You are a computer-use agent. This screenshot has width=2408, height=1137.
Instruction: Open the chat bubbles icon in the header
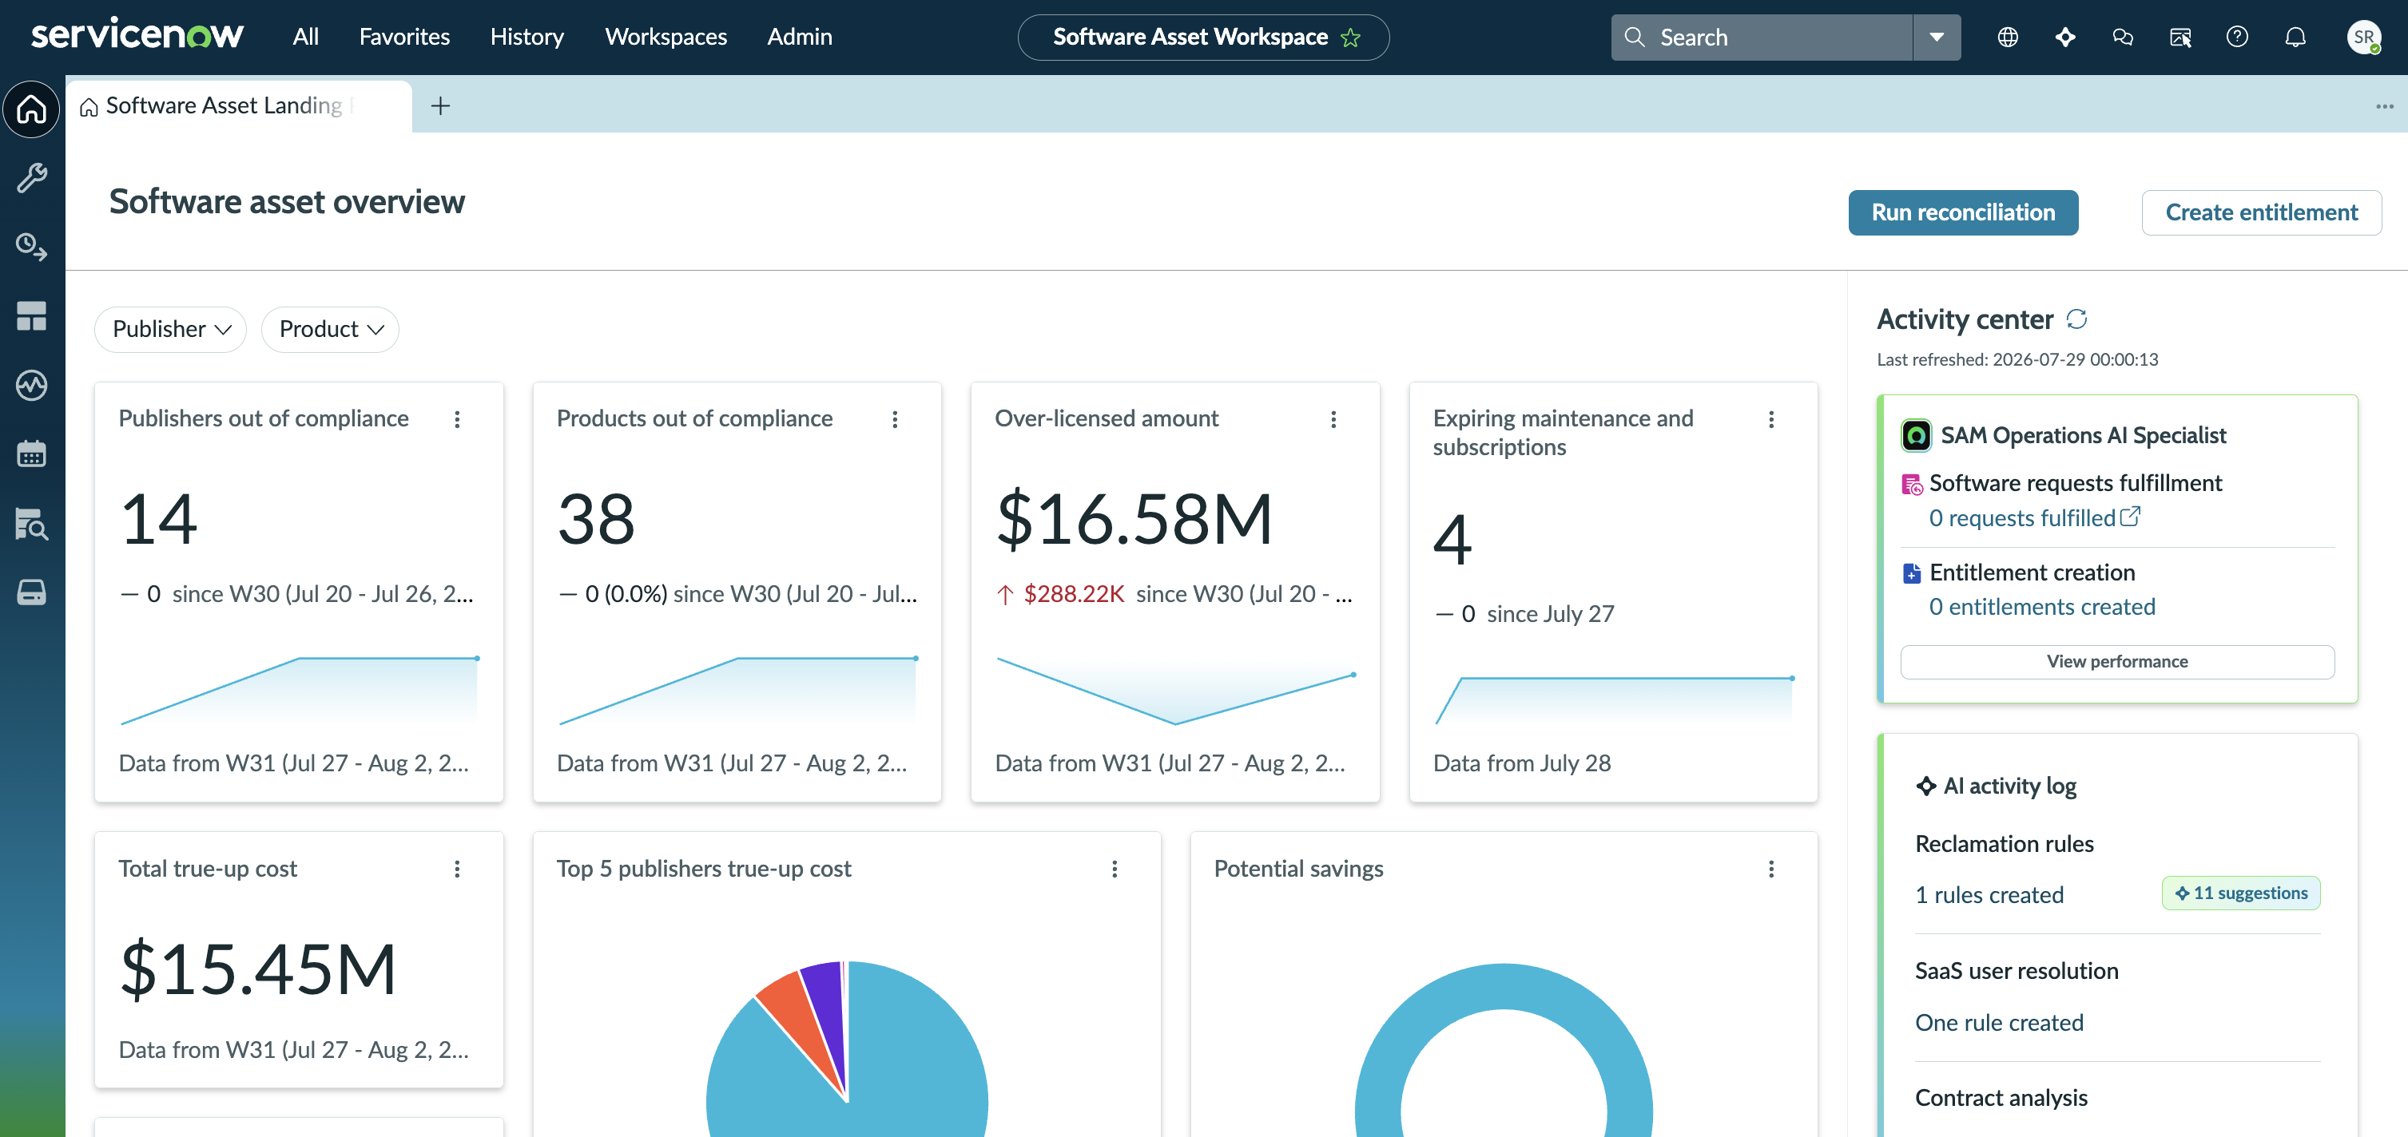pos(2123,38)
